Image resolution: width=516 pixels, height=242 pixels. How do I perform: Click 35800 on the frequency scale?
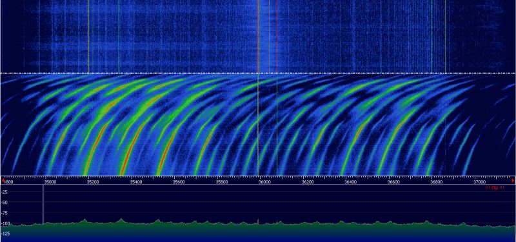tap(222, 182)
